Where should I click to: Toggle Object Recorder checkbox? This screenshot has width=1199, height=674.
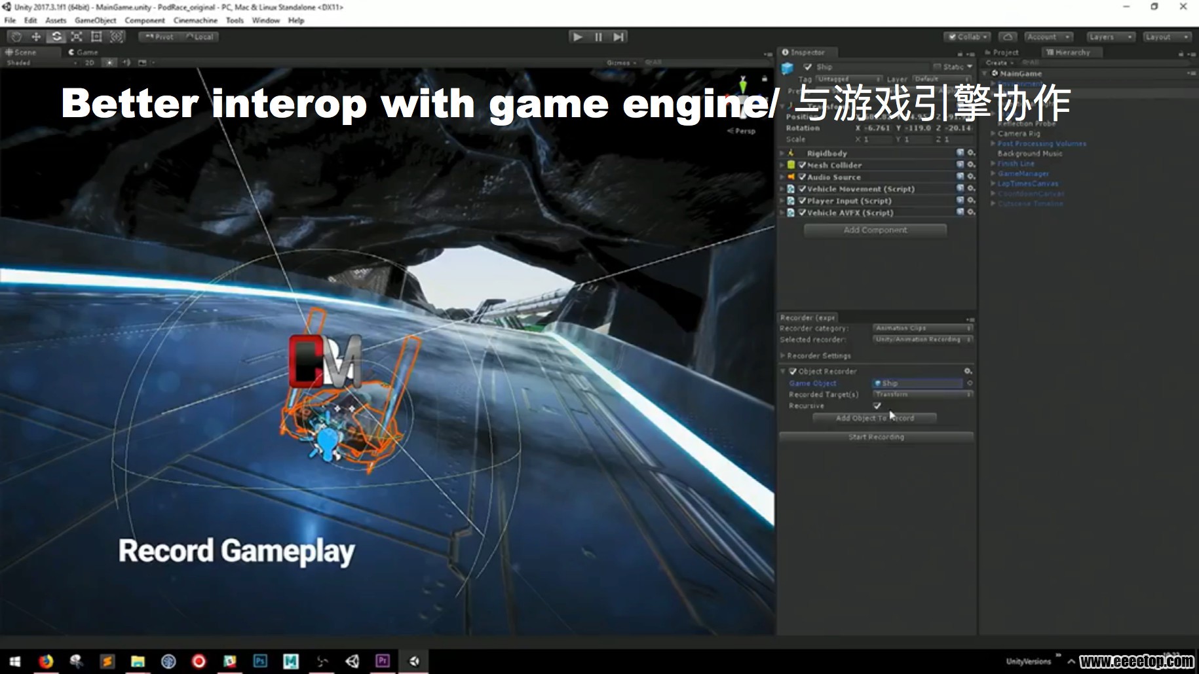[x=793, y=371]
